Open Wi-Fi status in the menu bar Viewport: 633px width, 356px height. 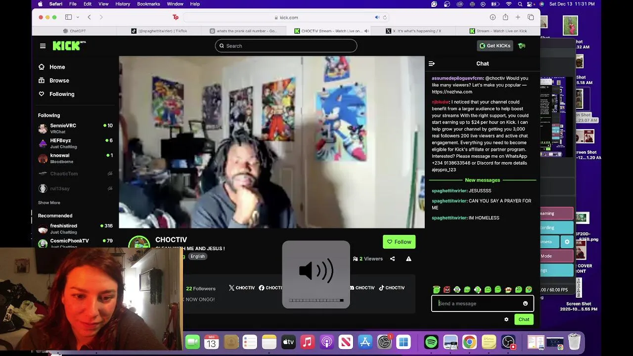tap(508, 4)
